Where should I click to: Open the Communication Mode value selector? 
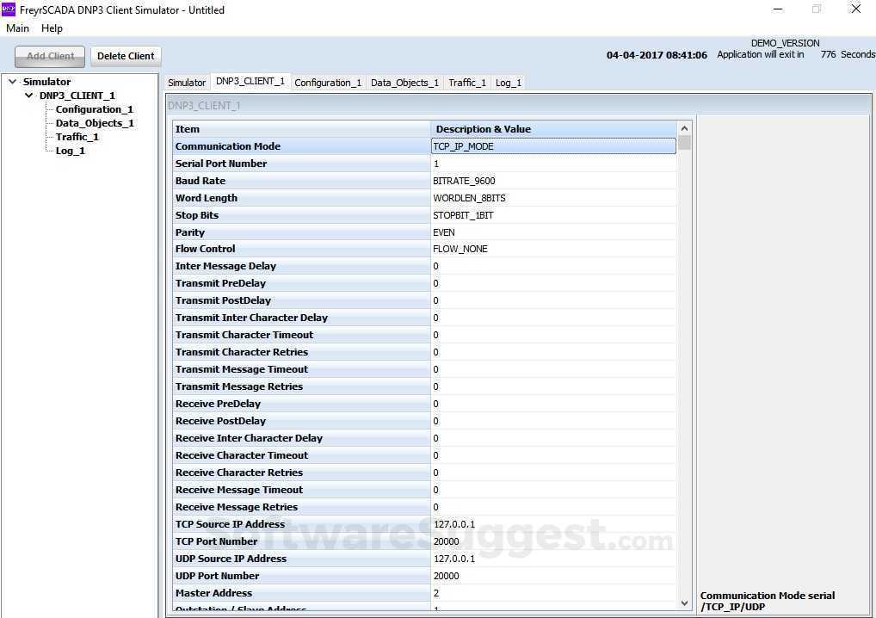tap(552, 146)
